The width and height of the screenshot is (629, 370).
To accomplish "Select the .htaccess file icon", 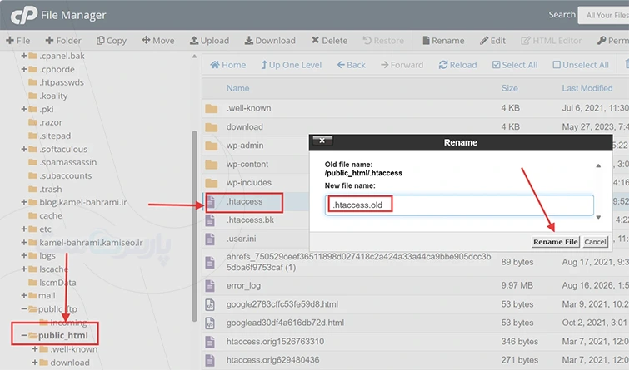I will coord(211,202).
